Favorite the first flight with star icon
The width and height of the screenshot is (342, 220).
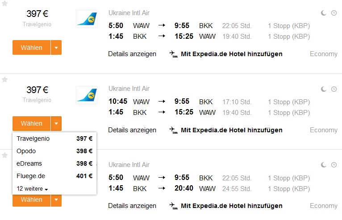tap(5, 4)
